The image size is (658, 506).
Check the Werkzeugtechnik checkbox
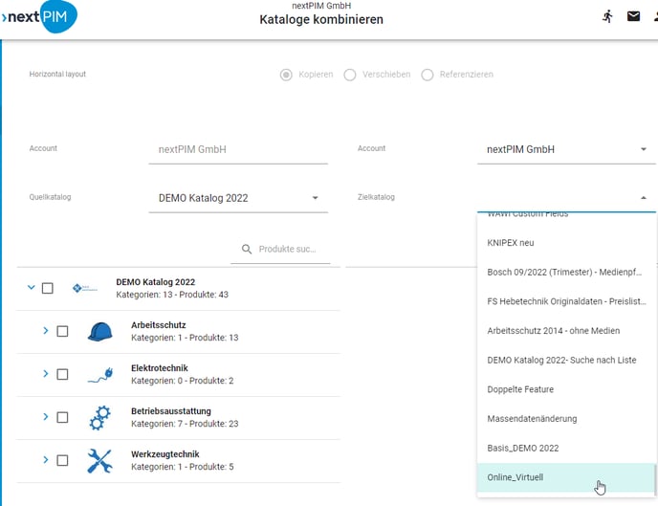[x=62, y=460]
